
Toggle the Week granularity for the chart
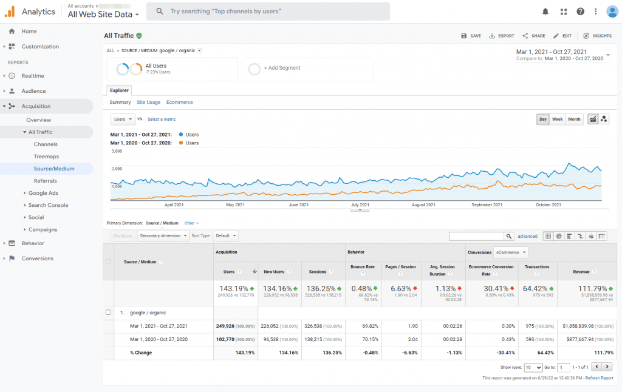click(557, 119)
